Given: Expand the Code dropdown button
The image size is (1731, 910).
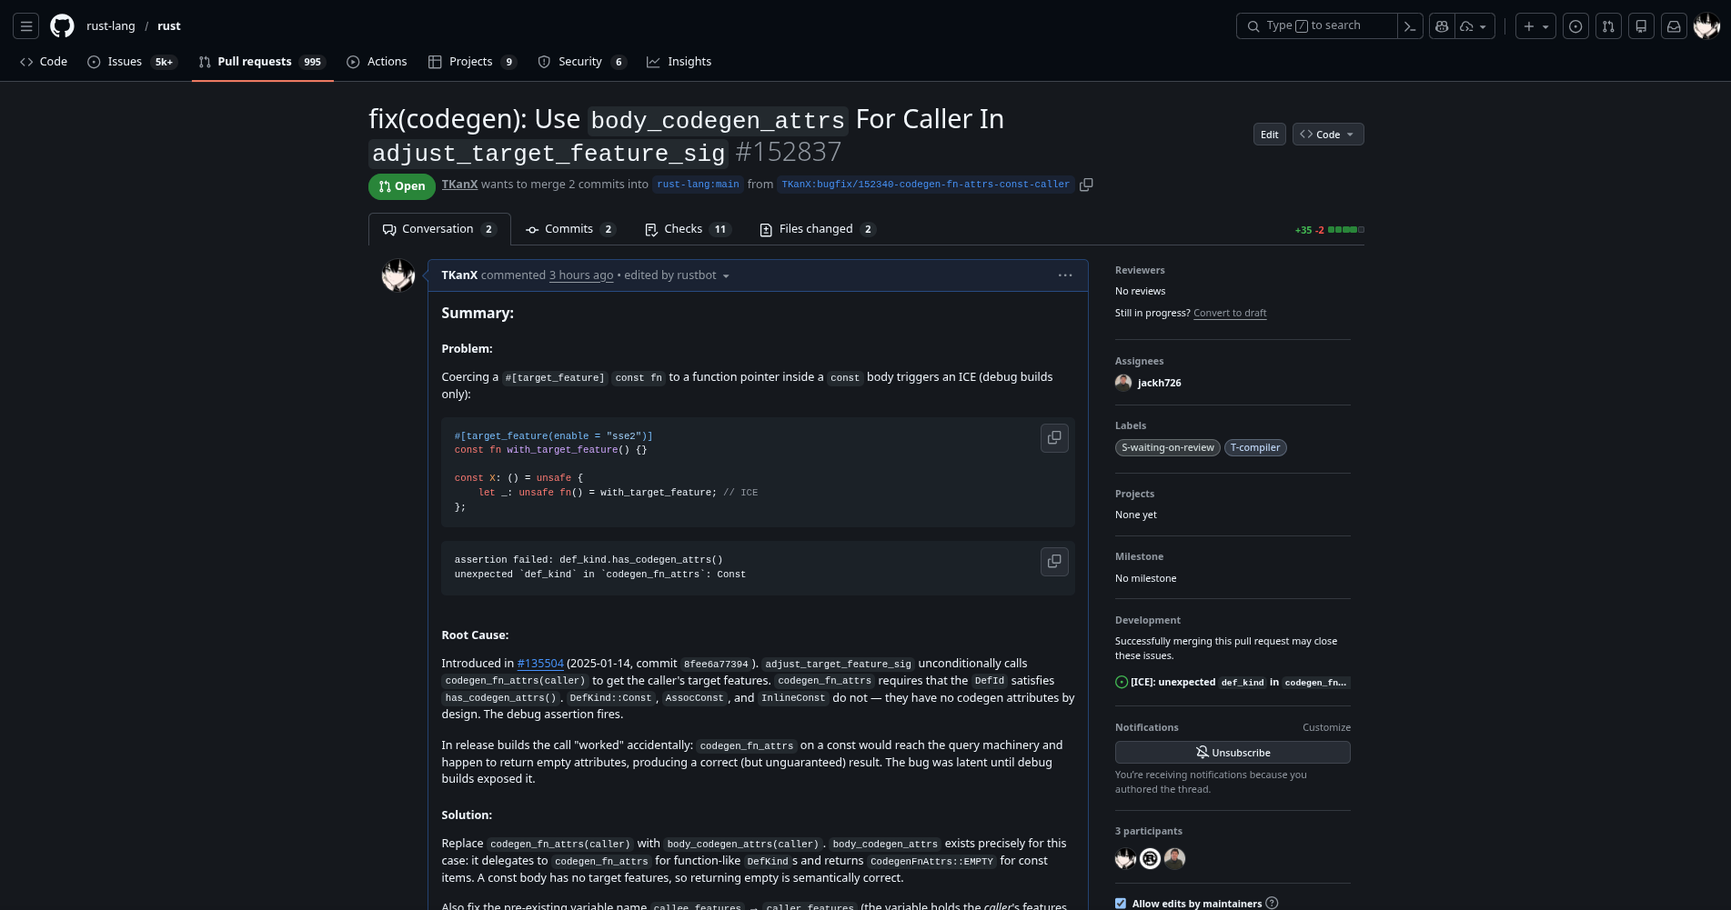Looking at the screenshot, I should (1327, 135).
